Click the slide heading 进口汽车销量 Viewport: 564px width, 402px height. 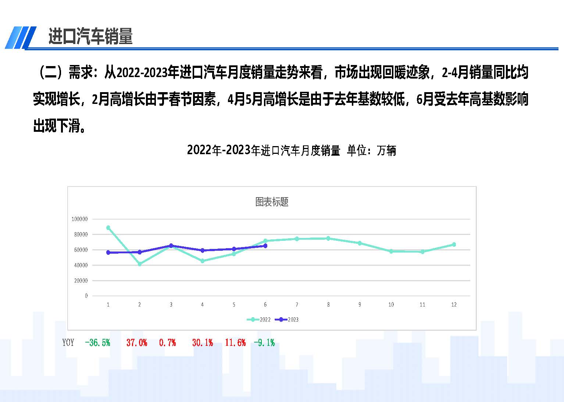click(90, 37)
